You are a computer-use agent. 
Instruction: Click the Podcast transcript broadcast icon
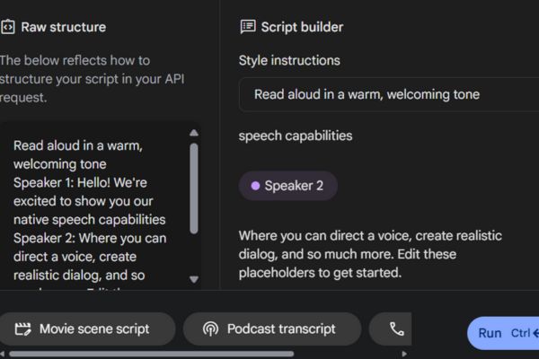tap(210, 329)
